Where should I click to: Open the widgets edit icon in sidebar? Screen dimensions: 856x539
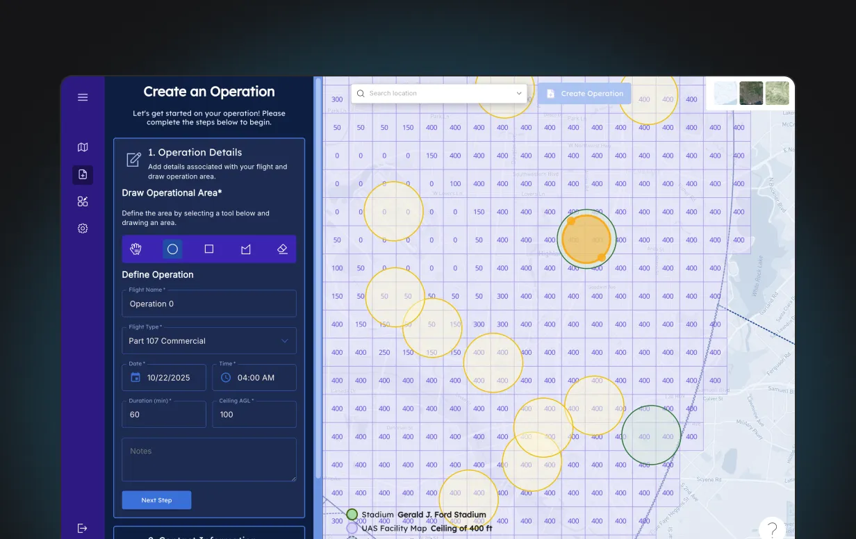(83, 201)
